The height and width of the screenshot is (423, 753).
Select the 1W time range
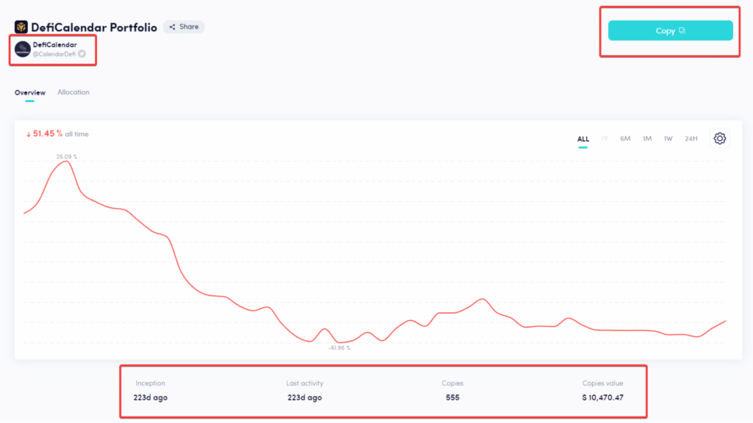tap(668, 139)
